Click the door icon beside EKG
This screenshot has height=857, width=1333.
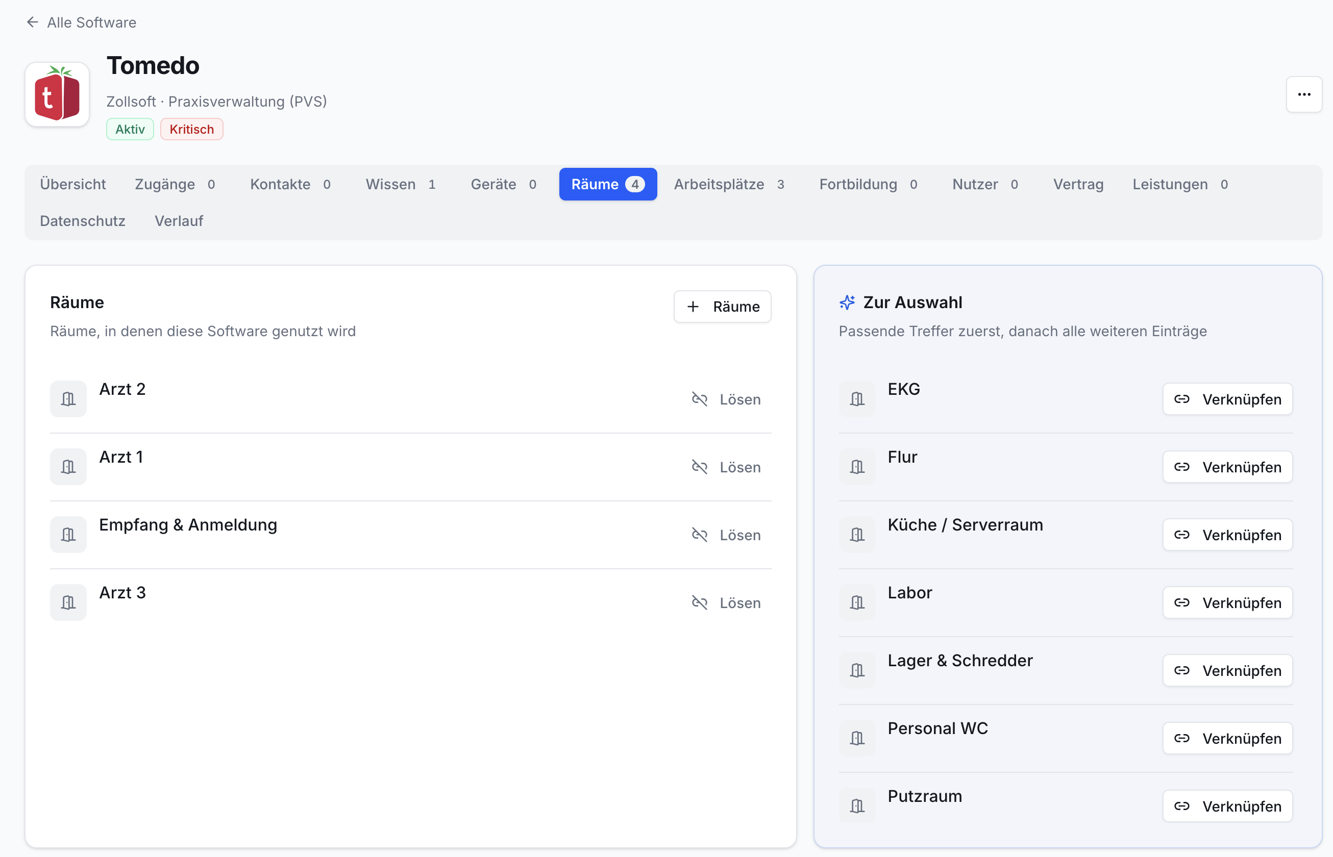pyautogui.click(x=857, y=398)
